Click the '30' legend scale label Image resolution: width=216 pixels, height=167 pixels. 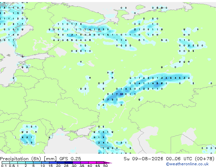pyautogui.click(x=74, y=166)
